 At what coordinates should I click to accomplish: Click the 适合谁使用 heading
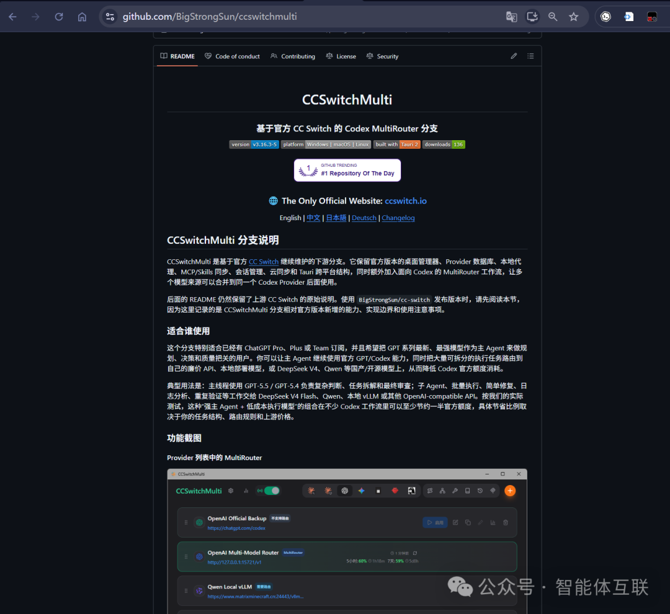[189, 331]
